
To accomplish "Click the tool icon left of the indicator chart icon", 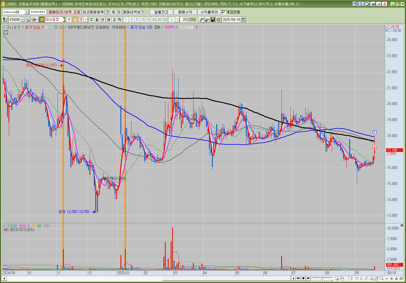I will [x=202, y=20].
